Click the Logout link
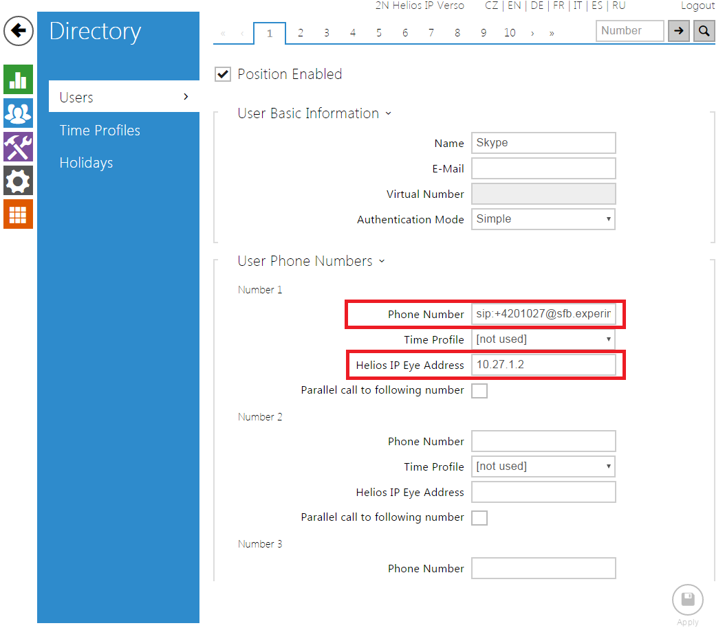Screen dimensions: 725x630 click(x=697, y=5)
